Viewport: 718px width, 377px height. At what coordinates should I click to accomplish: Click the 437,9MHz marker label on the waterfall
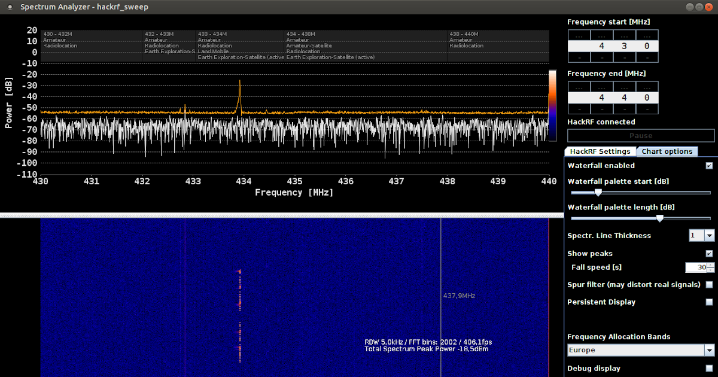click(x=460, y=295)
